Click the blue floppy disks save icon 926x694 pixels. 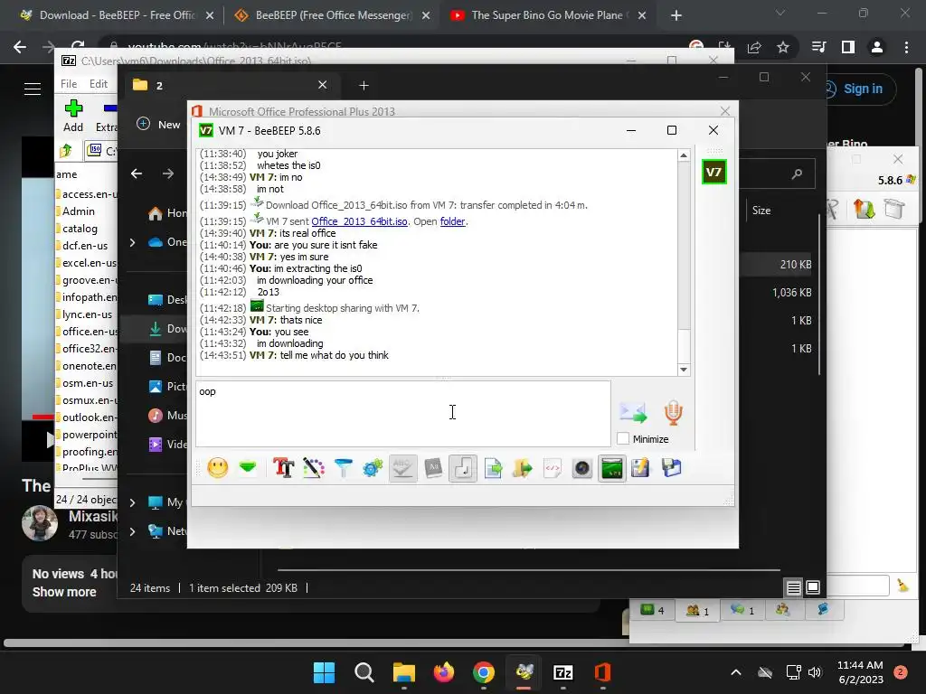pos(672,469)
